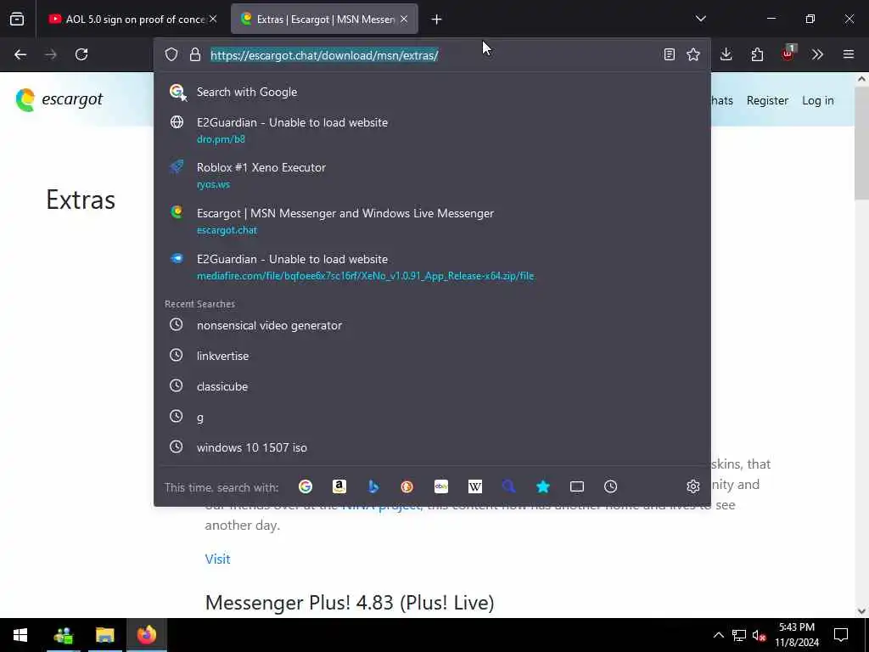Viewport: 869px width, 652px height.
Task: Follow the Visit link
Action: click(217, 559)
